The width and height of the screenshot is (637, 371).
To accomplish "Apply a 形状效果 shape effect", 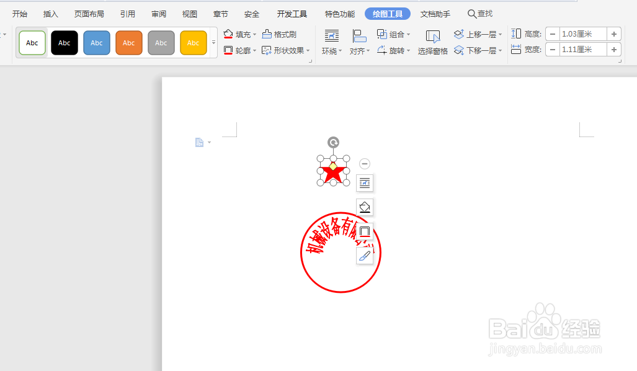I will tap(285, 50).
